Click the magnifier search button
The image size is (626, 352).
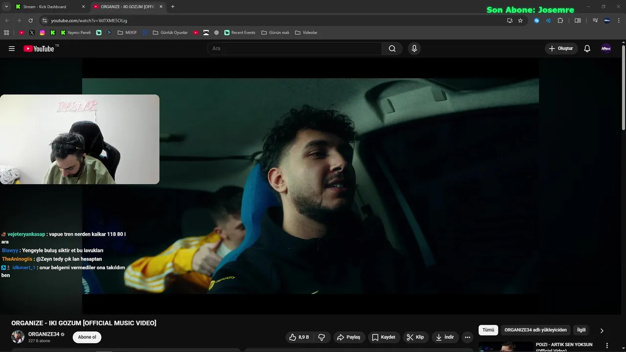(392, 48)
